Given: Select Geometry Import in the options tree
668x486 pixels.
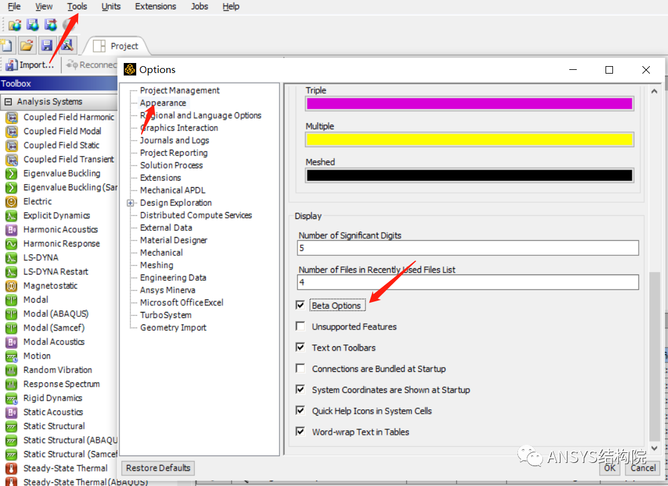Looking at the screenshot, I should 173,328.
